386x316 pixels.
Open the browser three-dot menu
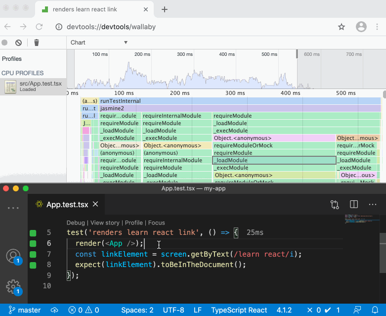click(x=377, y=27)
